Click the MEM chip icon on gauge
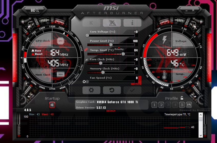 61,74
